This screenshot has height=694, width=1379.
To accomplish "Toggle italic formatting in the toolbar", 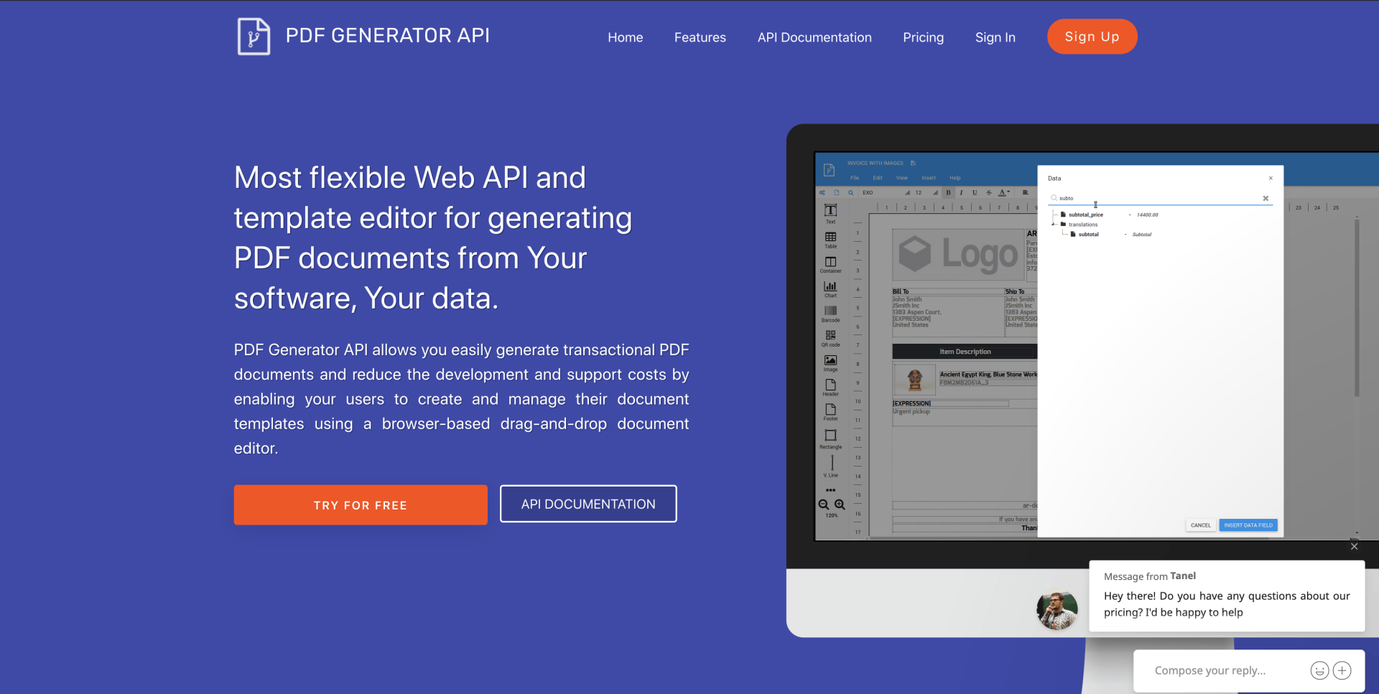I will point(962,193).
